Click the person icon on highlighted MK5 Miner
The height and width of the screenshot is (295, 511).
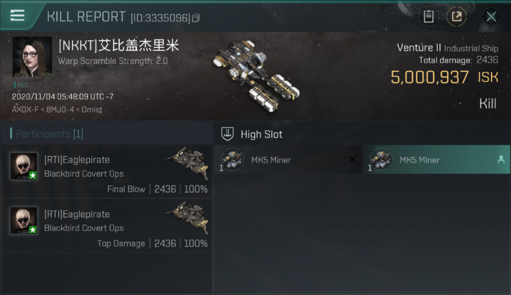(x=501, y=160)
